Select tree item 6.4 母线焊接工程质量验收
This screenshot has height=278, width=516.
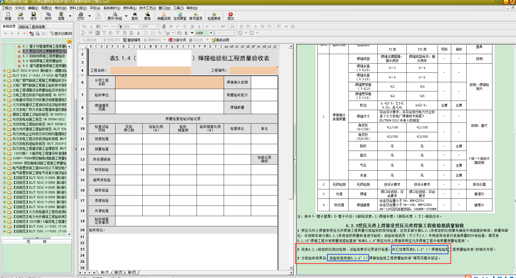pos(42,61)
